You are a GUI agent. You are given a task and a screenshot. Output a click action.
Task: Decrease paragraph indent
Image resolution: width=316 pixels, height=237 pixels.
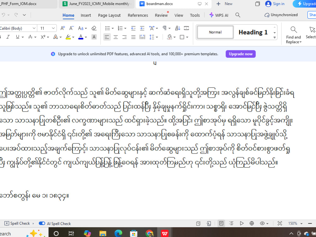133,28
